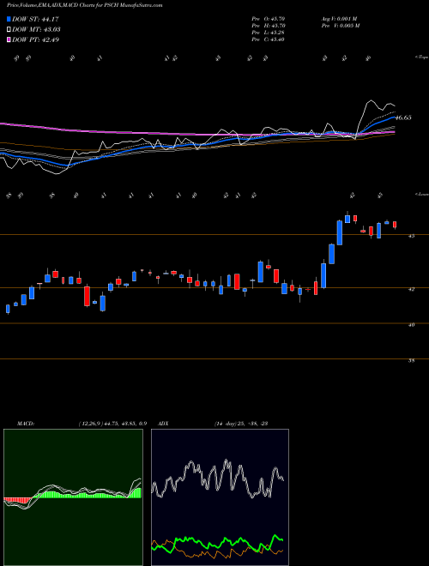The image size is (429, 566).
Task: Click the white DOW MT legend swatch
Action: [x=9, y=29]
